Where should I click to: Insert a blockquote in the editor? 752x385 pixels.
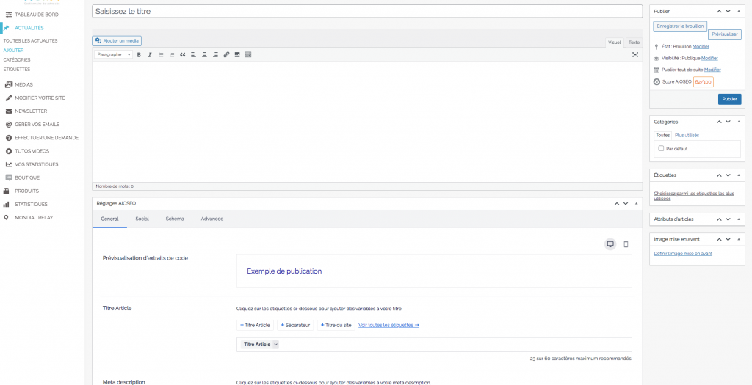point(182,55)
